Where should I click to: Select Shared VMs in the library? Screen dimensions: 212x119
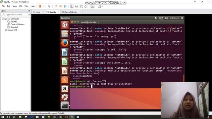point(12,30)
